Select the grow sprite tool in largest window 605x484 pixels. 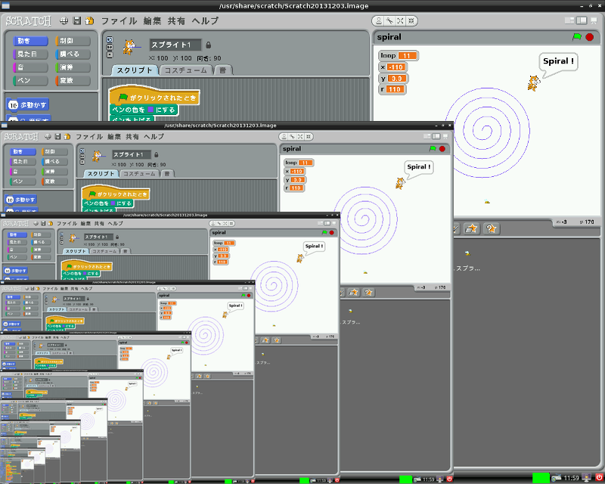point(401,21)
